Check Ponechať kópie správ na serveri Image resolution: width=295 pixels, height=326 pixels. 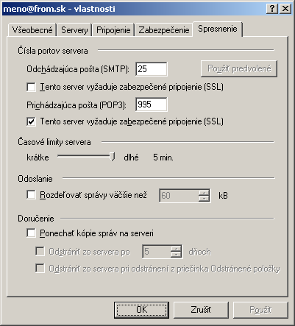(31, 233)
